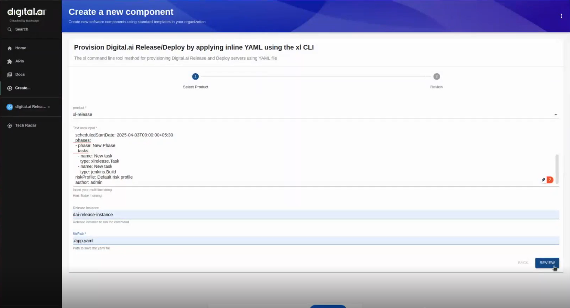570x308 pixels.
Task: Click the 'type: jenkins.Build' line
Action: (x=98, y=172)
